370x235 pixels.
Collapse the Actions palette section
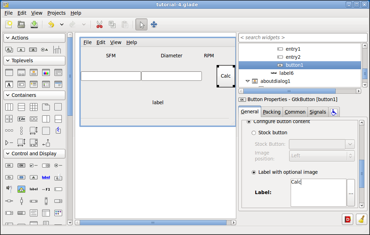pos(34,38)
